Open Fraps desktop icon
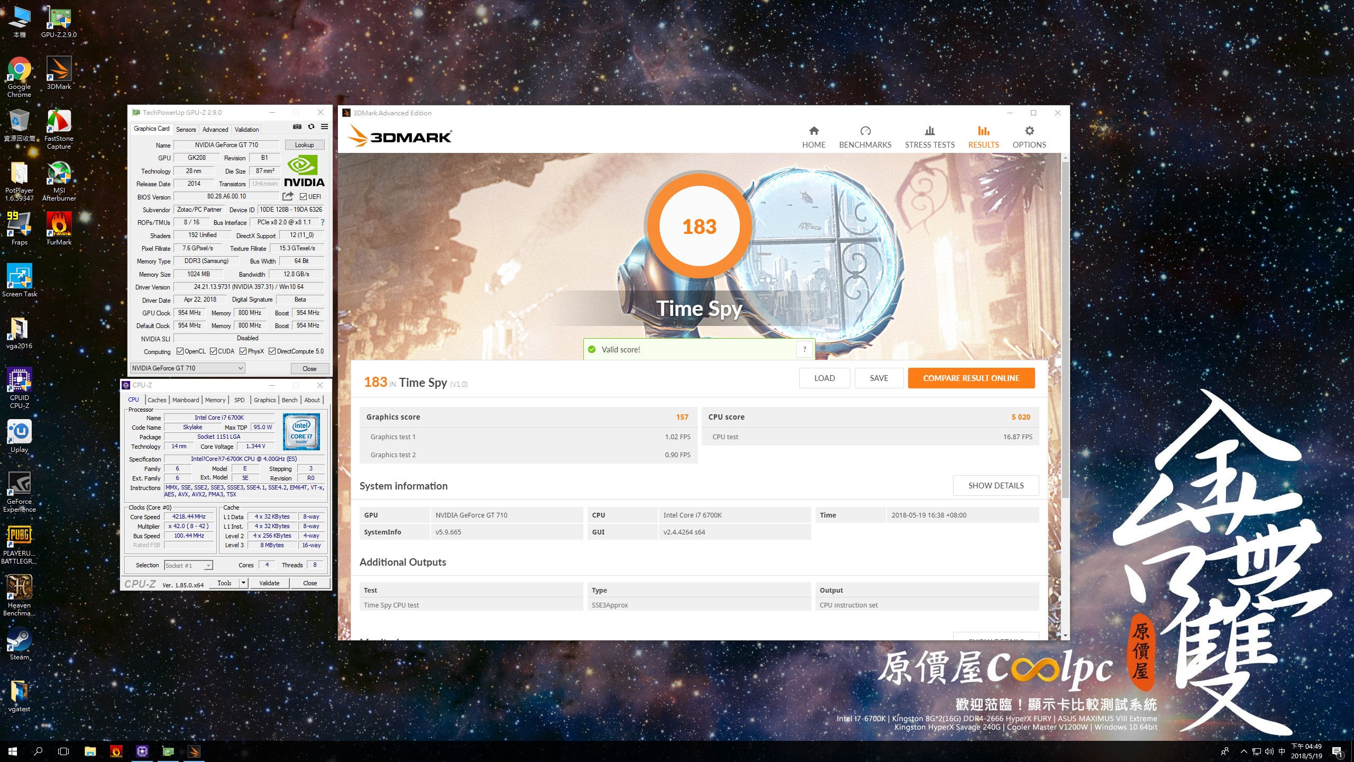The image size is (1354, 762). (19, 229)
